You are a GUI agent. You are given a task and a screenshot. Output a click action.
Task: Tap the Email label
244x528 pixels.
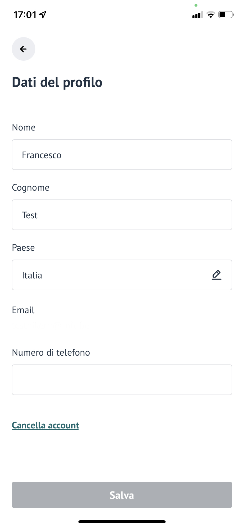point(23,310)
